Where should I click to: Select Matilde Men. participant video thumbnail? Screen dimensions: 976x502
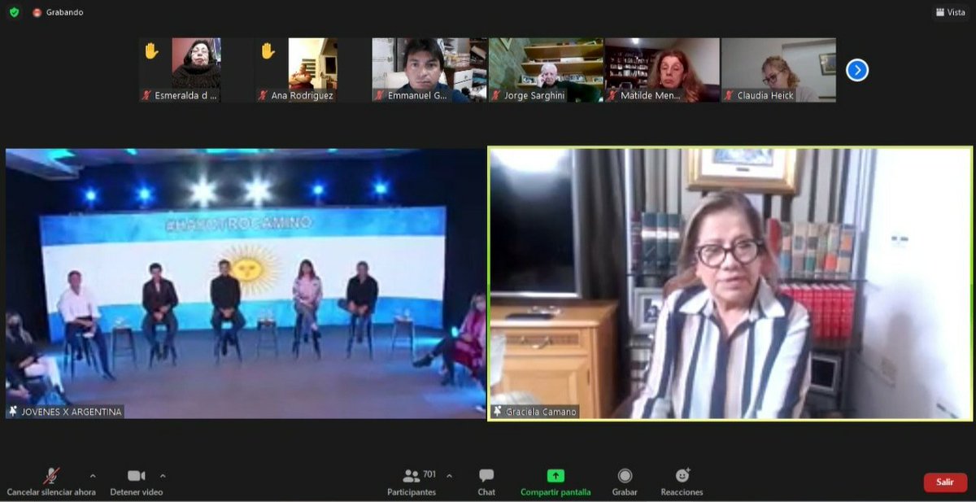662,70
